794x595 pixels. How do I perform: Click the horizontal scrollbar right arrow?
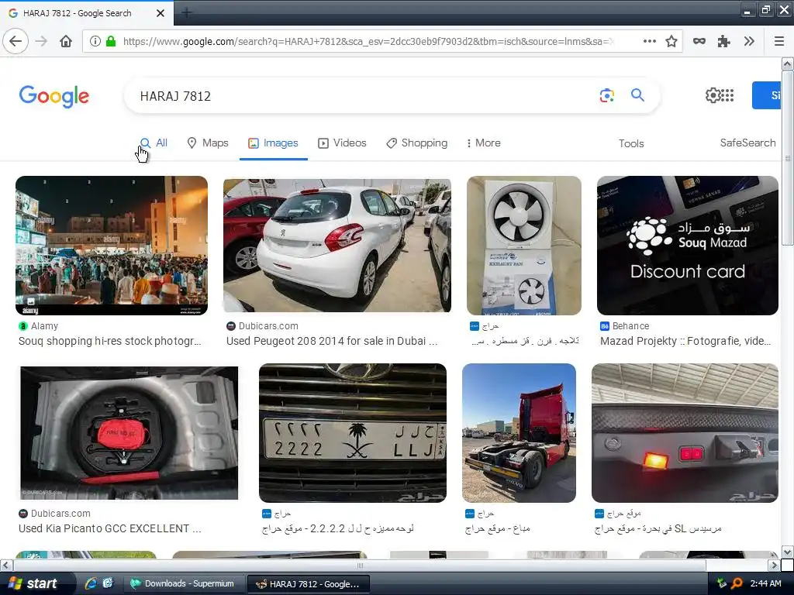[x=774, y=565]
